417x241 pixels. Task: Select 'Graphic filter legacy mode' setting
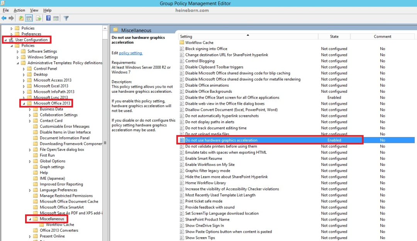click(x=297, y=171)
